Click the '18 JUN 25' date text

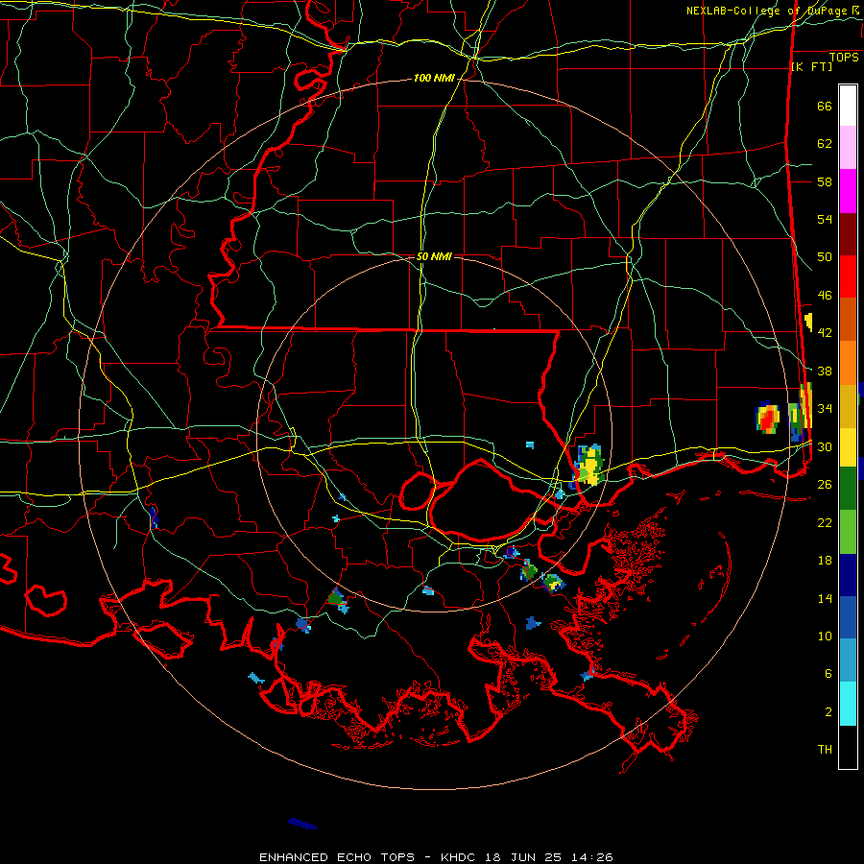523,857
